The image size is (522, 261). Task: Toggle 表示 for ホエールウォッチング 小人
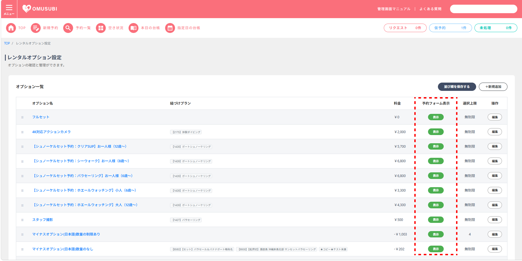pos(436,190)
